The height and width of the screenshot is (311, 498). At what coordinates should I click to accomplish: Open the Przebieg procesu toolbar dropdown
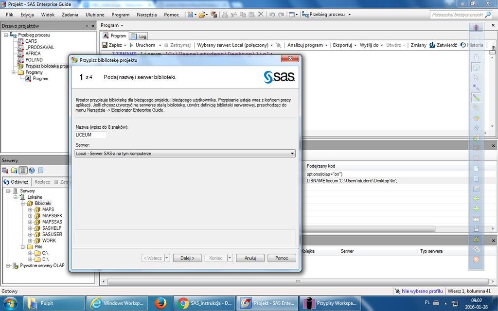[349, 15]
